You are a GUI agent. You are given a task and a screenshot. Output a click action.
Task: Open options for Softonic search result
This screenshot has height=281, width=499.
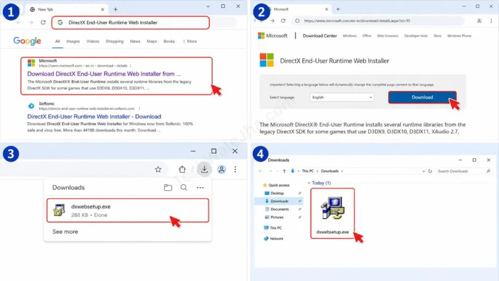pyautogui.click(x=139, y=109)
